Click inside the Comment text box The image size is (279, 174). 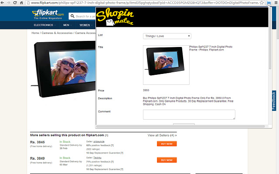click(189, 114)
